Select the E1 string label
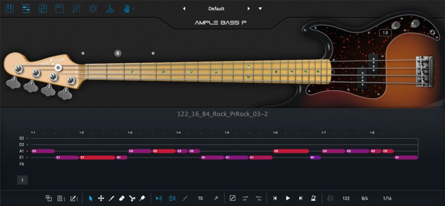 [22, 157]
